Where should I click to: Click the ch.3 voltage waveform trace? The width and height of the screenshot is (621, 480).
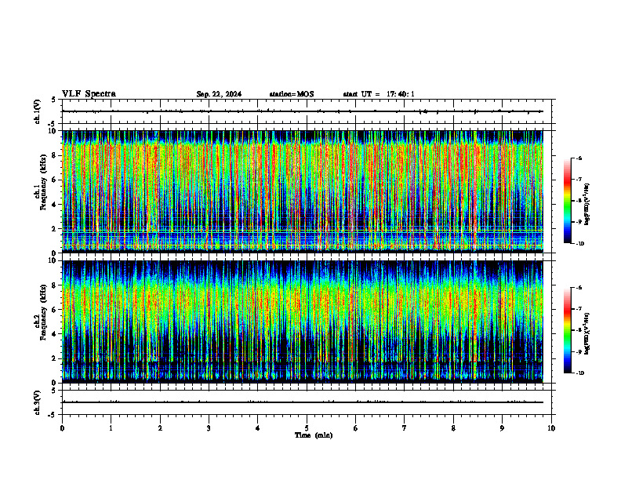(x=303, y=402)
